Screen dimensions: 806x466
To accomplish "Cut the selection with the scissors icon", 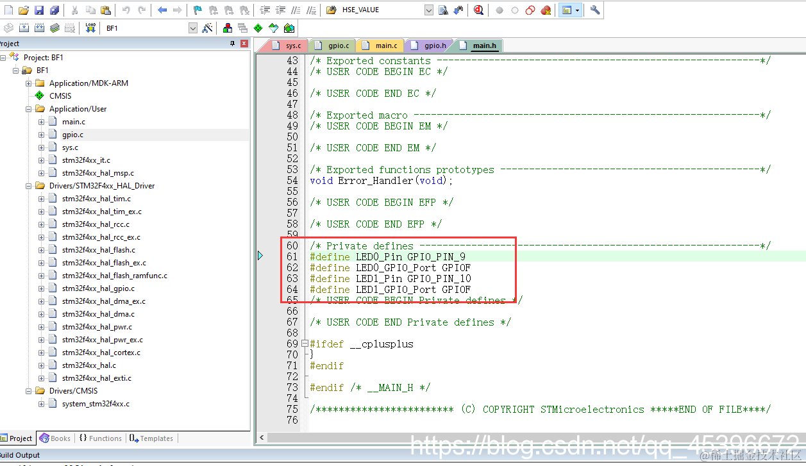I will 74,10.
